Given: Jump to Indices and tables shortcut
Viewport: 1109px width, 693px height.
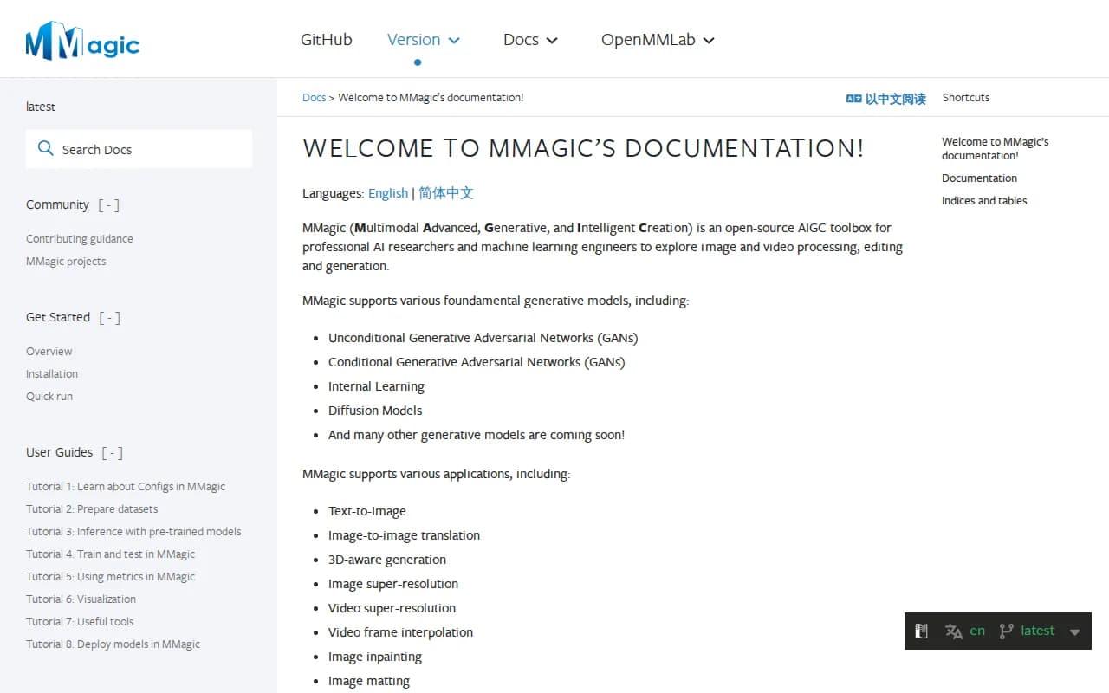Looking at the screenshot, I should pos(984,201).
